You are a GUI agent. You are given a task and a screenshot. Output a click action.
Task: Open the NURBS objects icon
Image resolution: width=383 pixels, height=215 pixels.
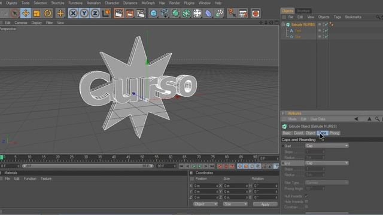click(175, 13)
